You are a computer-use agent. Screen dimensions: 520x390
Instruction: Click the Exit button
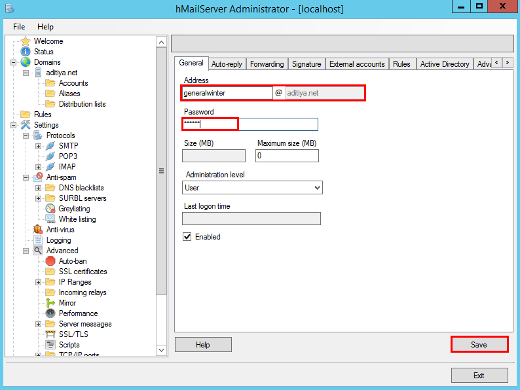pos(479,376)
